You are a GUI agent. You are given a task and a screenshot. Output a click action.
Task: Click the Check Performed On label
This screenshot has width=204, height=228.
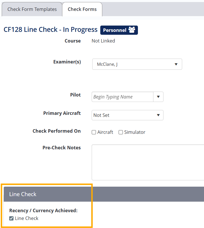point(57,131)
